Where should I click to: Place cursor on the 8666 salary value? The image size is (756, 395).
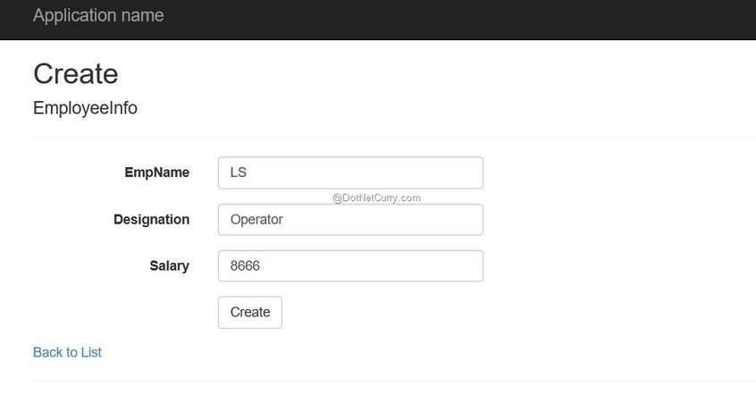tap(245, 265)
